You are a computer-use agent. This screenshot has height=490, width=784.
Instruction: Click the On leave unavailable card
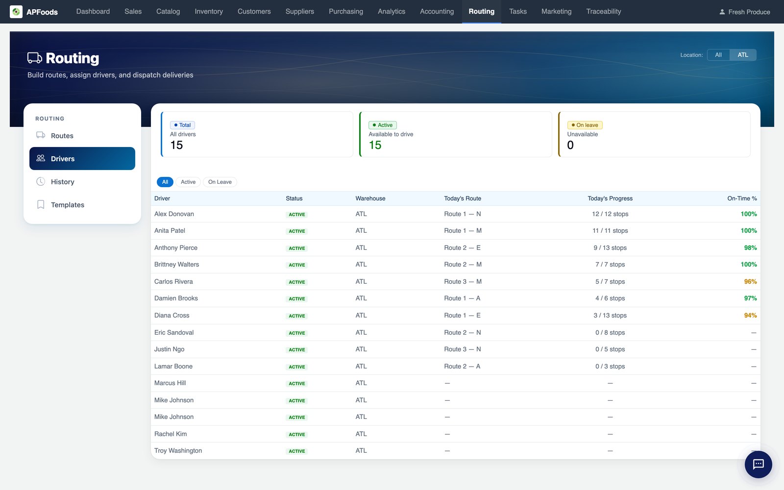tap(654, 134)
